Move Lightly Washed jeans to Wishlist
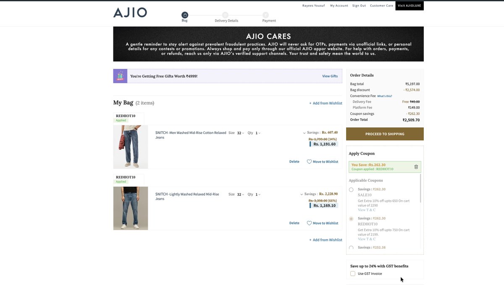Screen dimensions: 504x285 (x=325, y=223)
